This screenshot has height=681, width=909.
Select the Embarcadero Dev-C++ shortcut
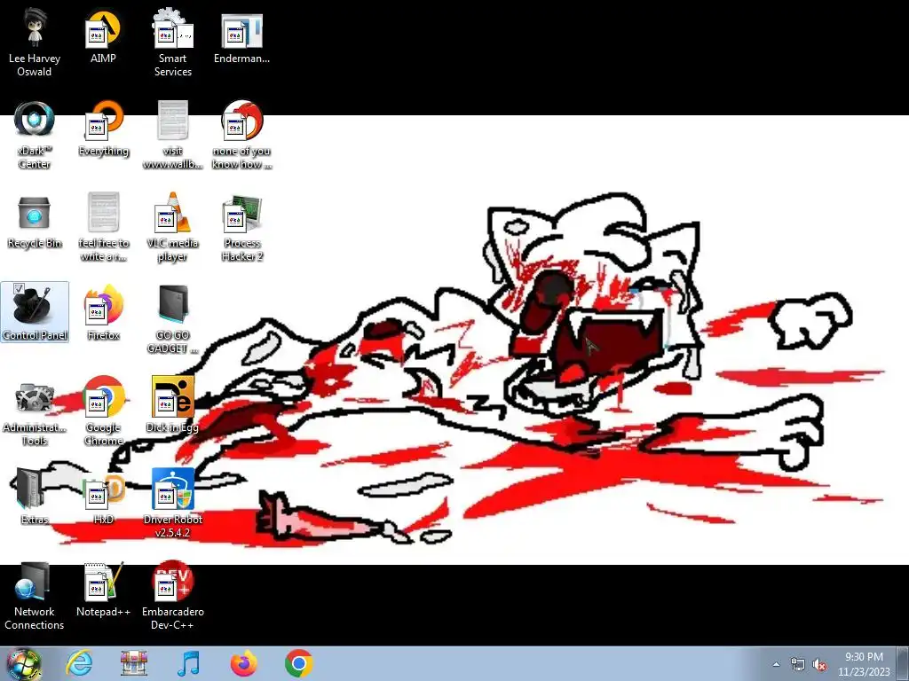click(173, 596)
